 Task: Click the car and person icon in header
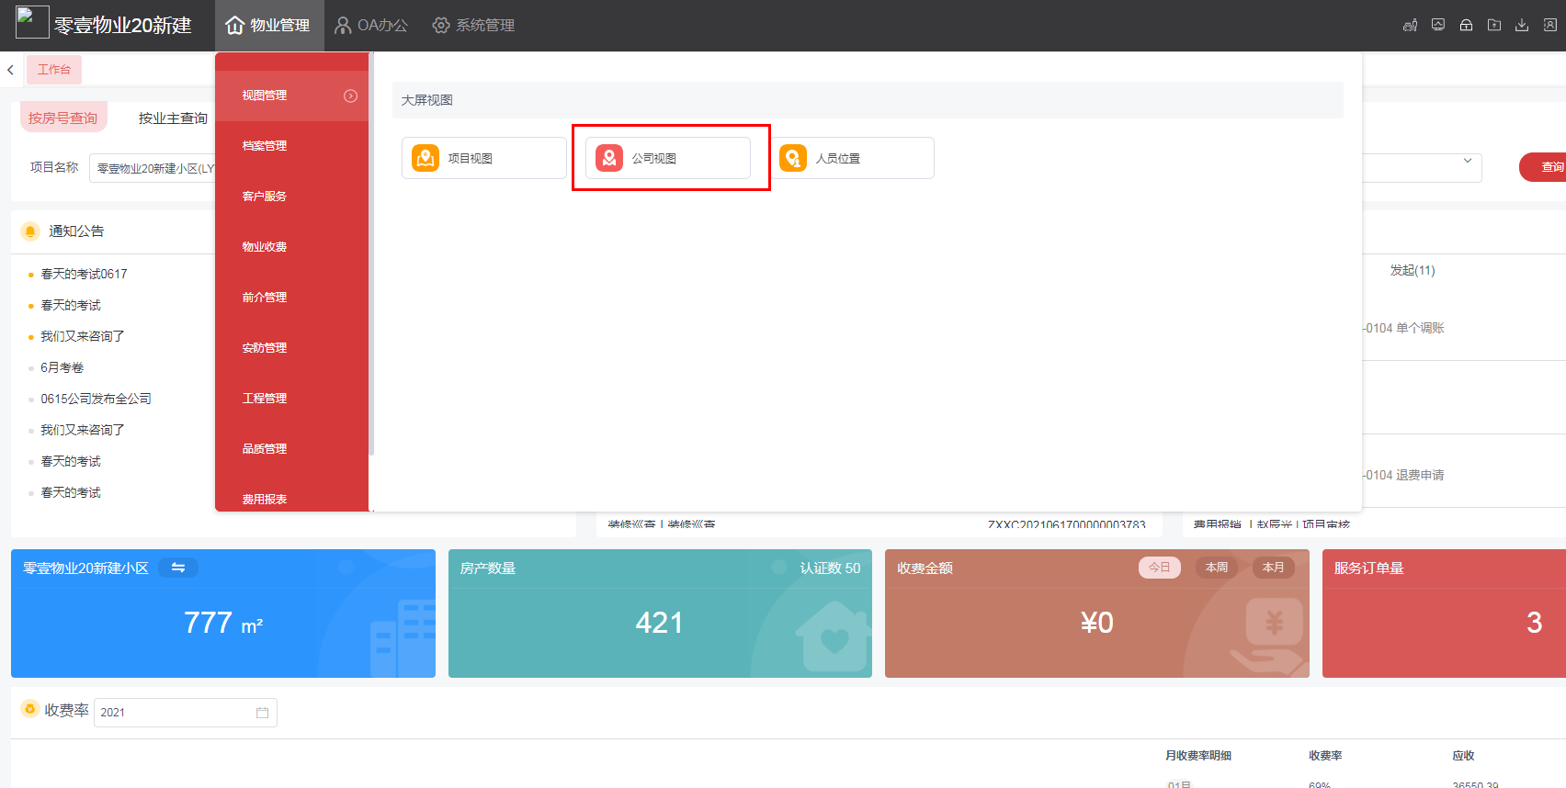pyautogui.click(x=1410, y=25)
